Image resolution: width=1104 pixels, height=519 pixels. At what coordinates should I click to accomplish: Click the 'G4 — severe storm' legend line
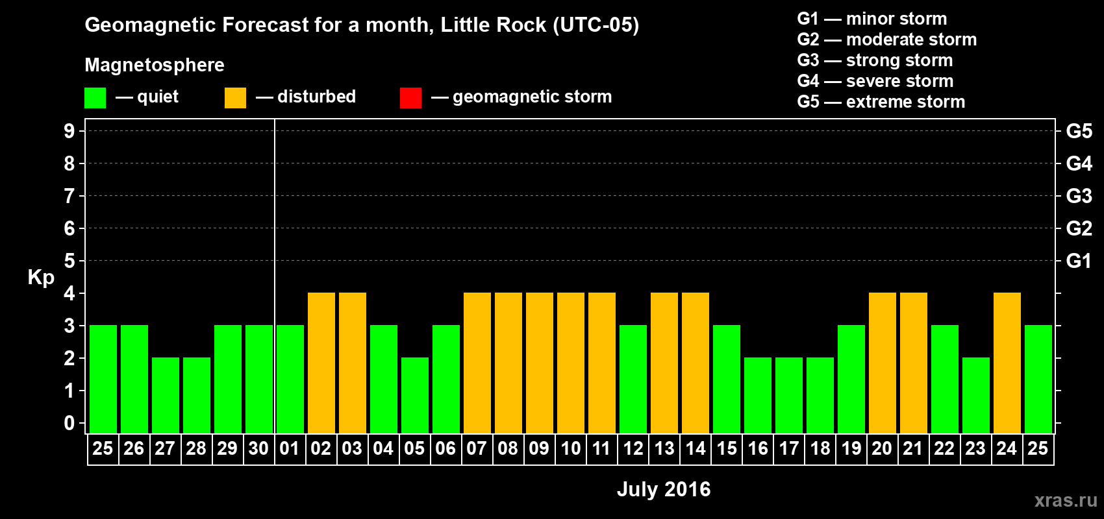(x=875, y=81)
